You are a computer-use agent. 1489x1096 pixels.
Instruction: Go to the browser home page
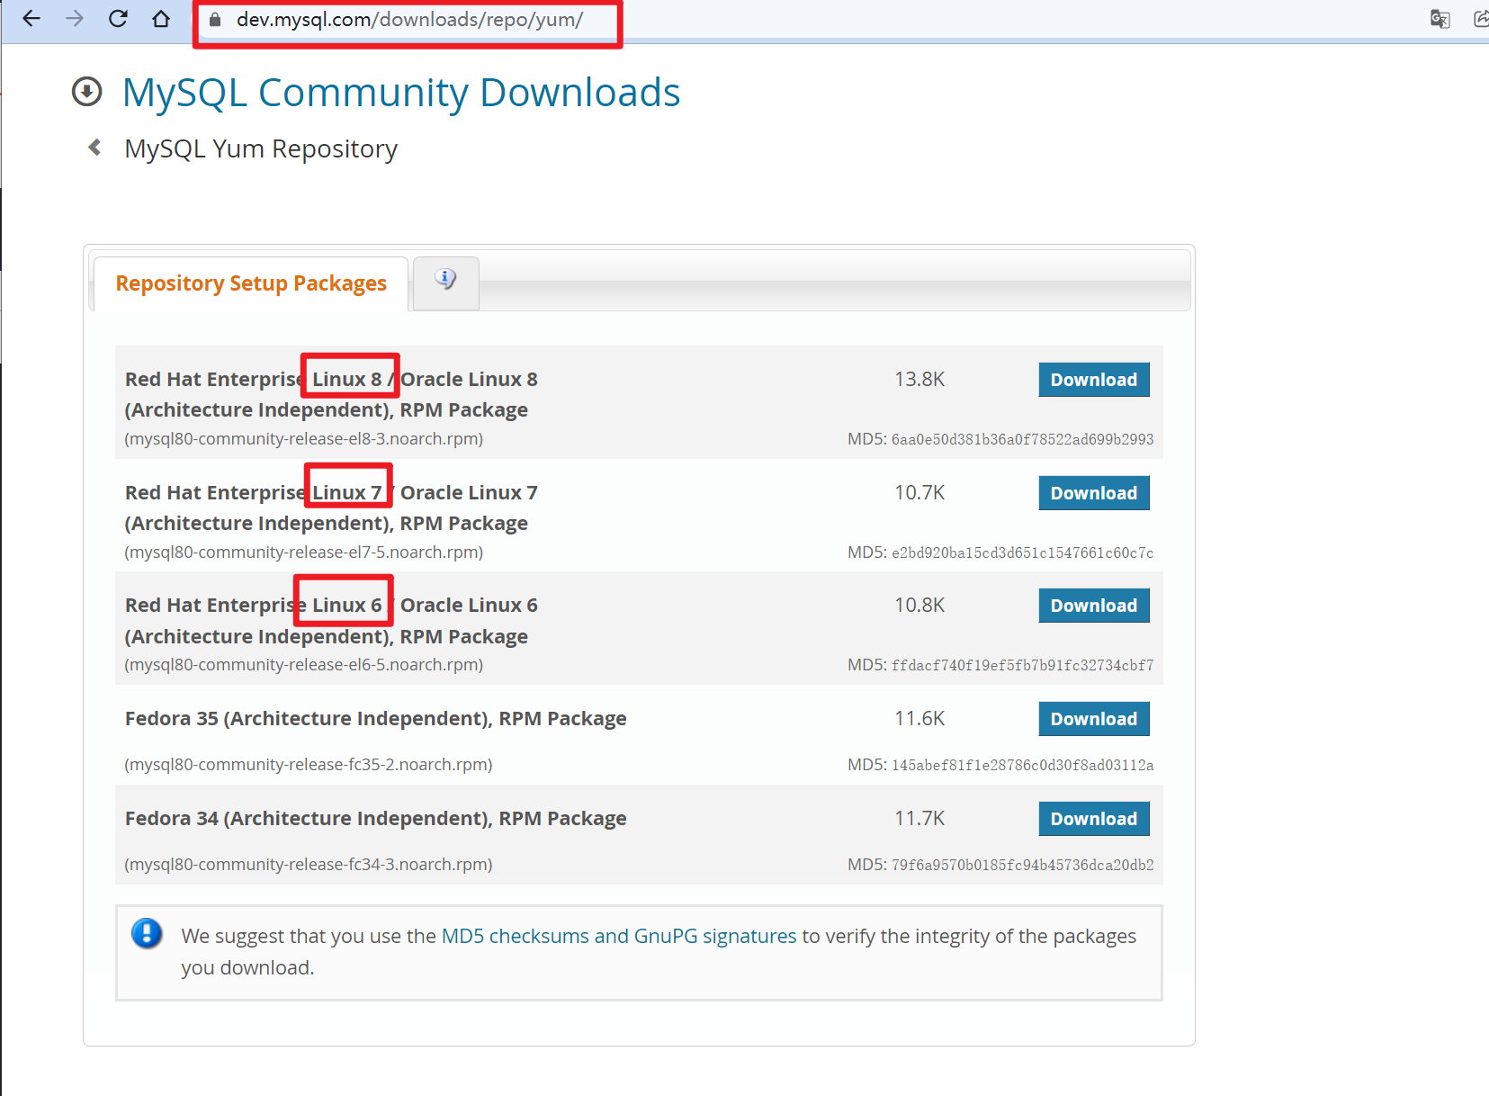[161, 19]
